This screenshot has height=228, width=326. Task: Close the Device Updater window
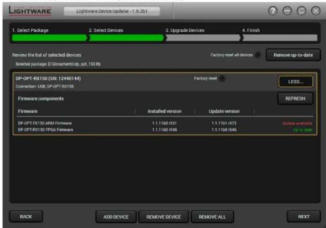click(316, 11)
